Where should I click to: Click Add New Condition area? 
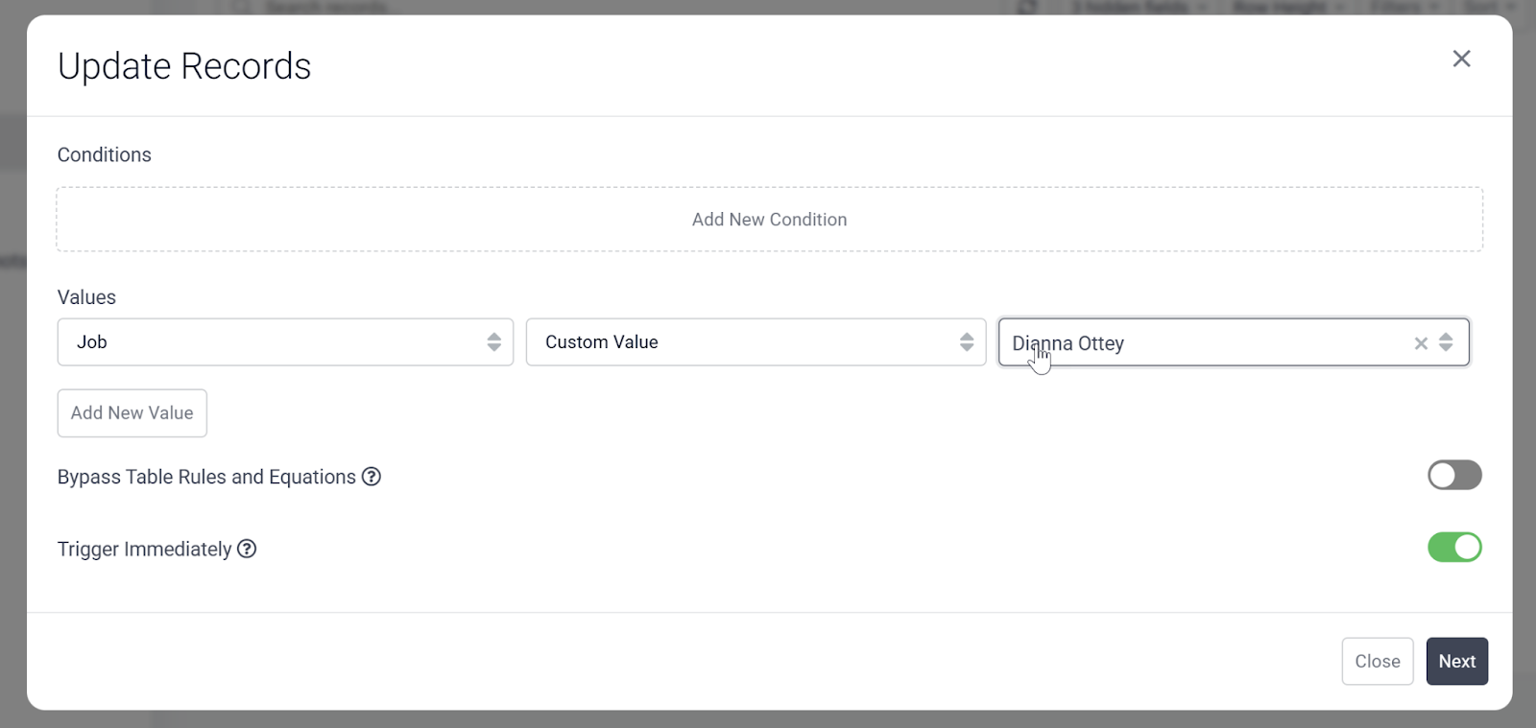coord(769,220)
